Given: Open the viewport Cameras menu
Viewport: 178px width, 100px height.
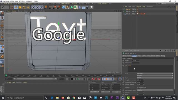Looking at the screenshot, I should [14, 11].
